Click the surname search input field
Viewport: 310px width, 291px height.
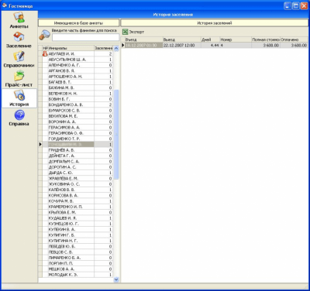[x=85, y=37]
